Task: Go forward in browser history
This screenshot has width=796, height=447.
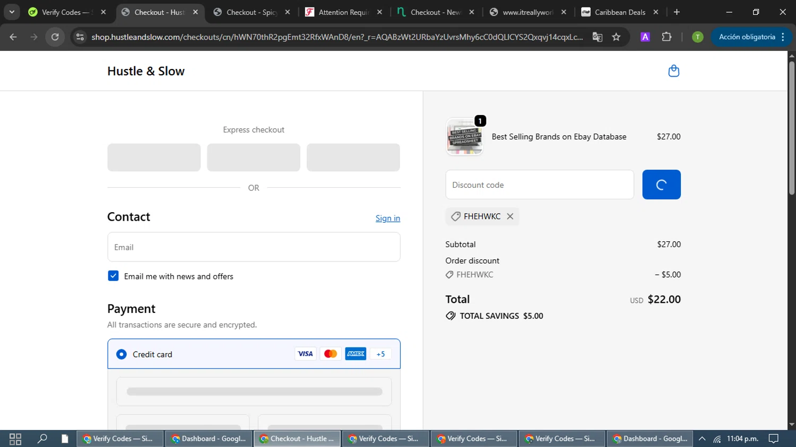Action: click(34, 37)
